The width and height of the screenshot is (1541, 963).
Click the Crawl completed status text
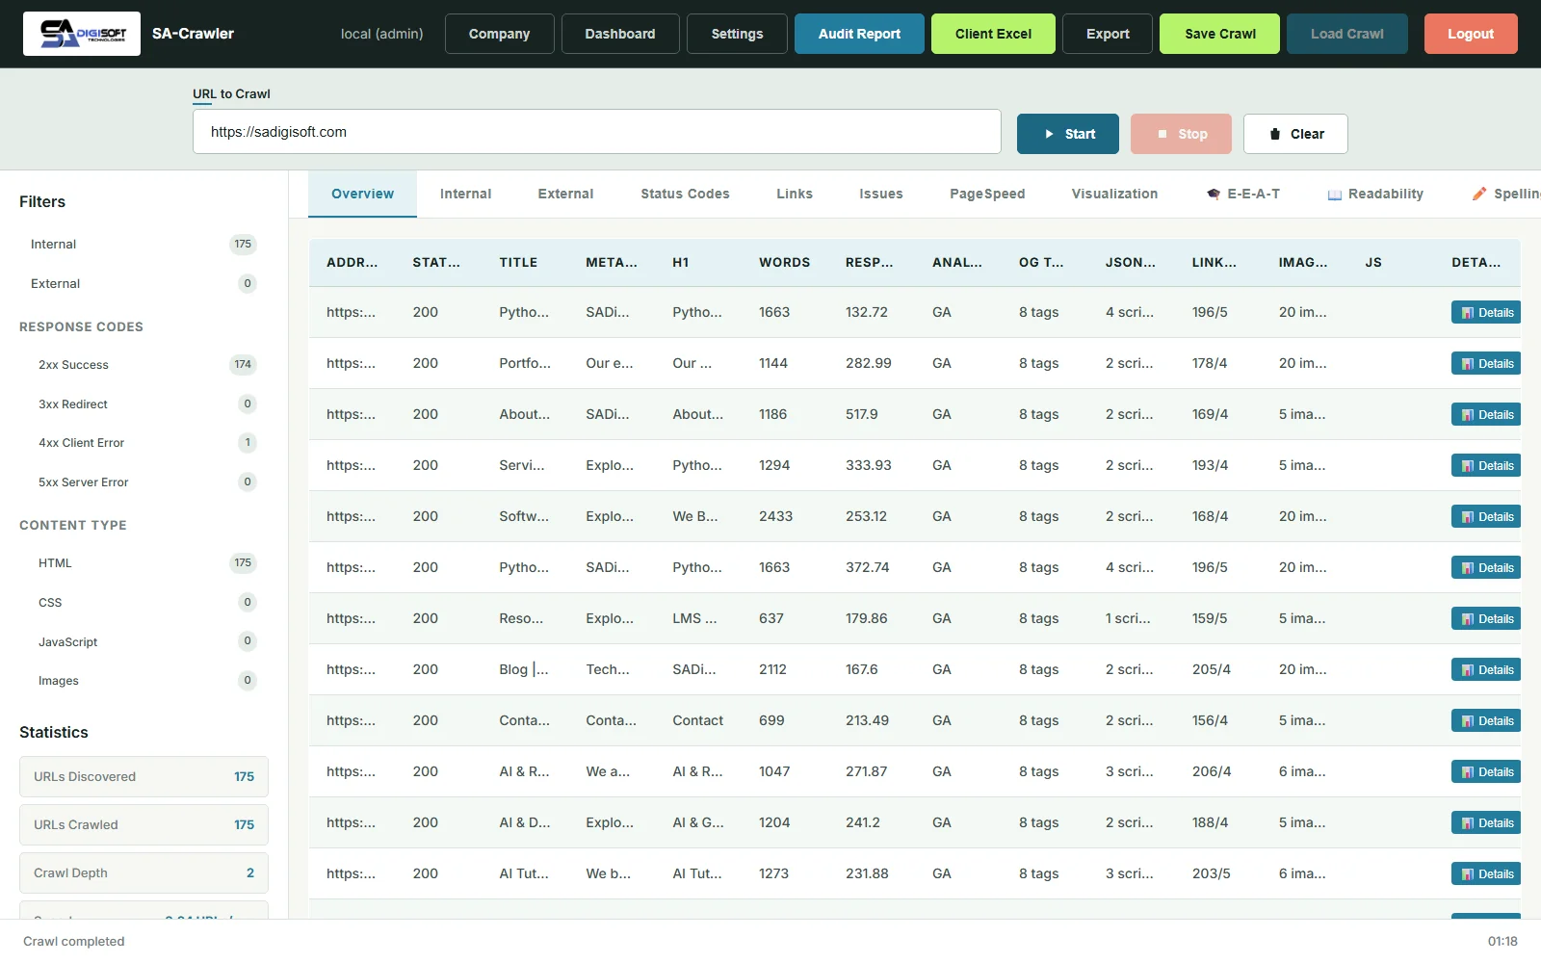click(x=74, y=942)
